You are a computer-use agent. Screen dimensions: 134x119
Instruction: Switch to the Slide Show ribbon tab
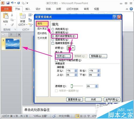[x=72, y=9]
